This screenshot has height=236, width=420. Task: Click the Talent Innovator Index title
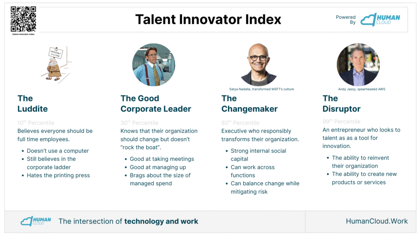208,19
